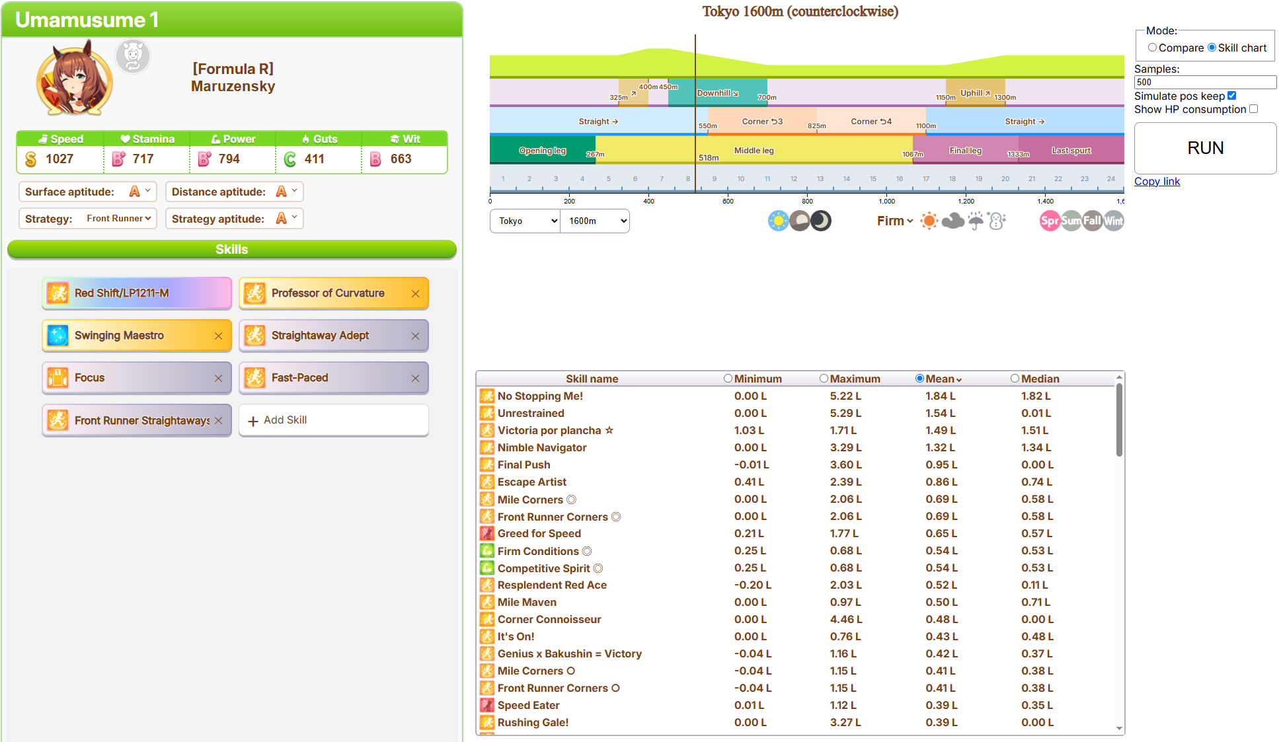Click the Downhill segment on course chart

click(718, 93)
